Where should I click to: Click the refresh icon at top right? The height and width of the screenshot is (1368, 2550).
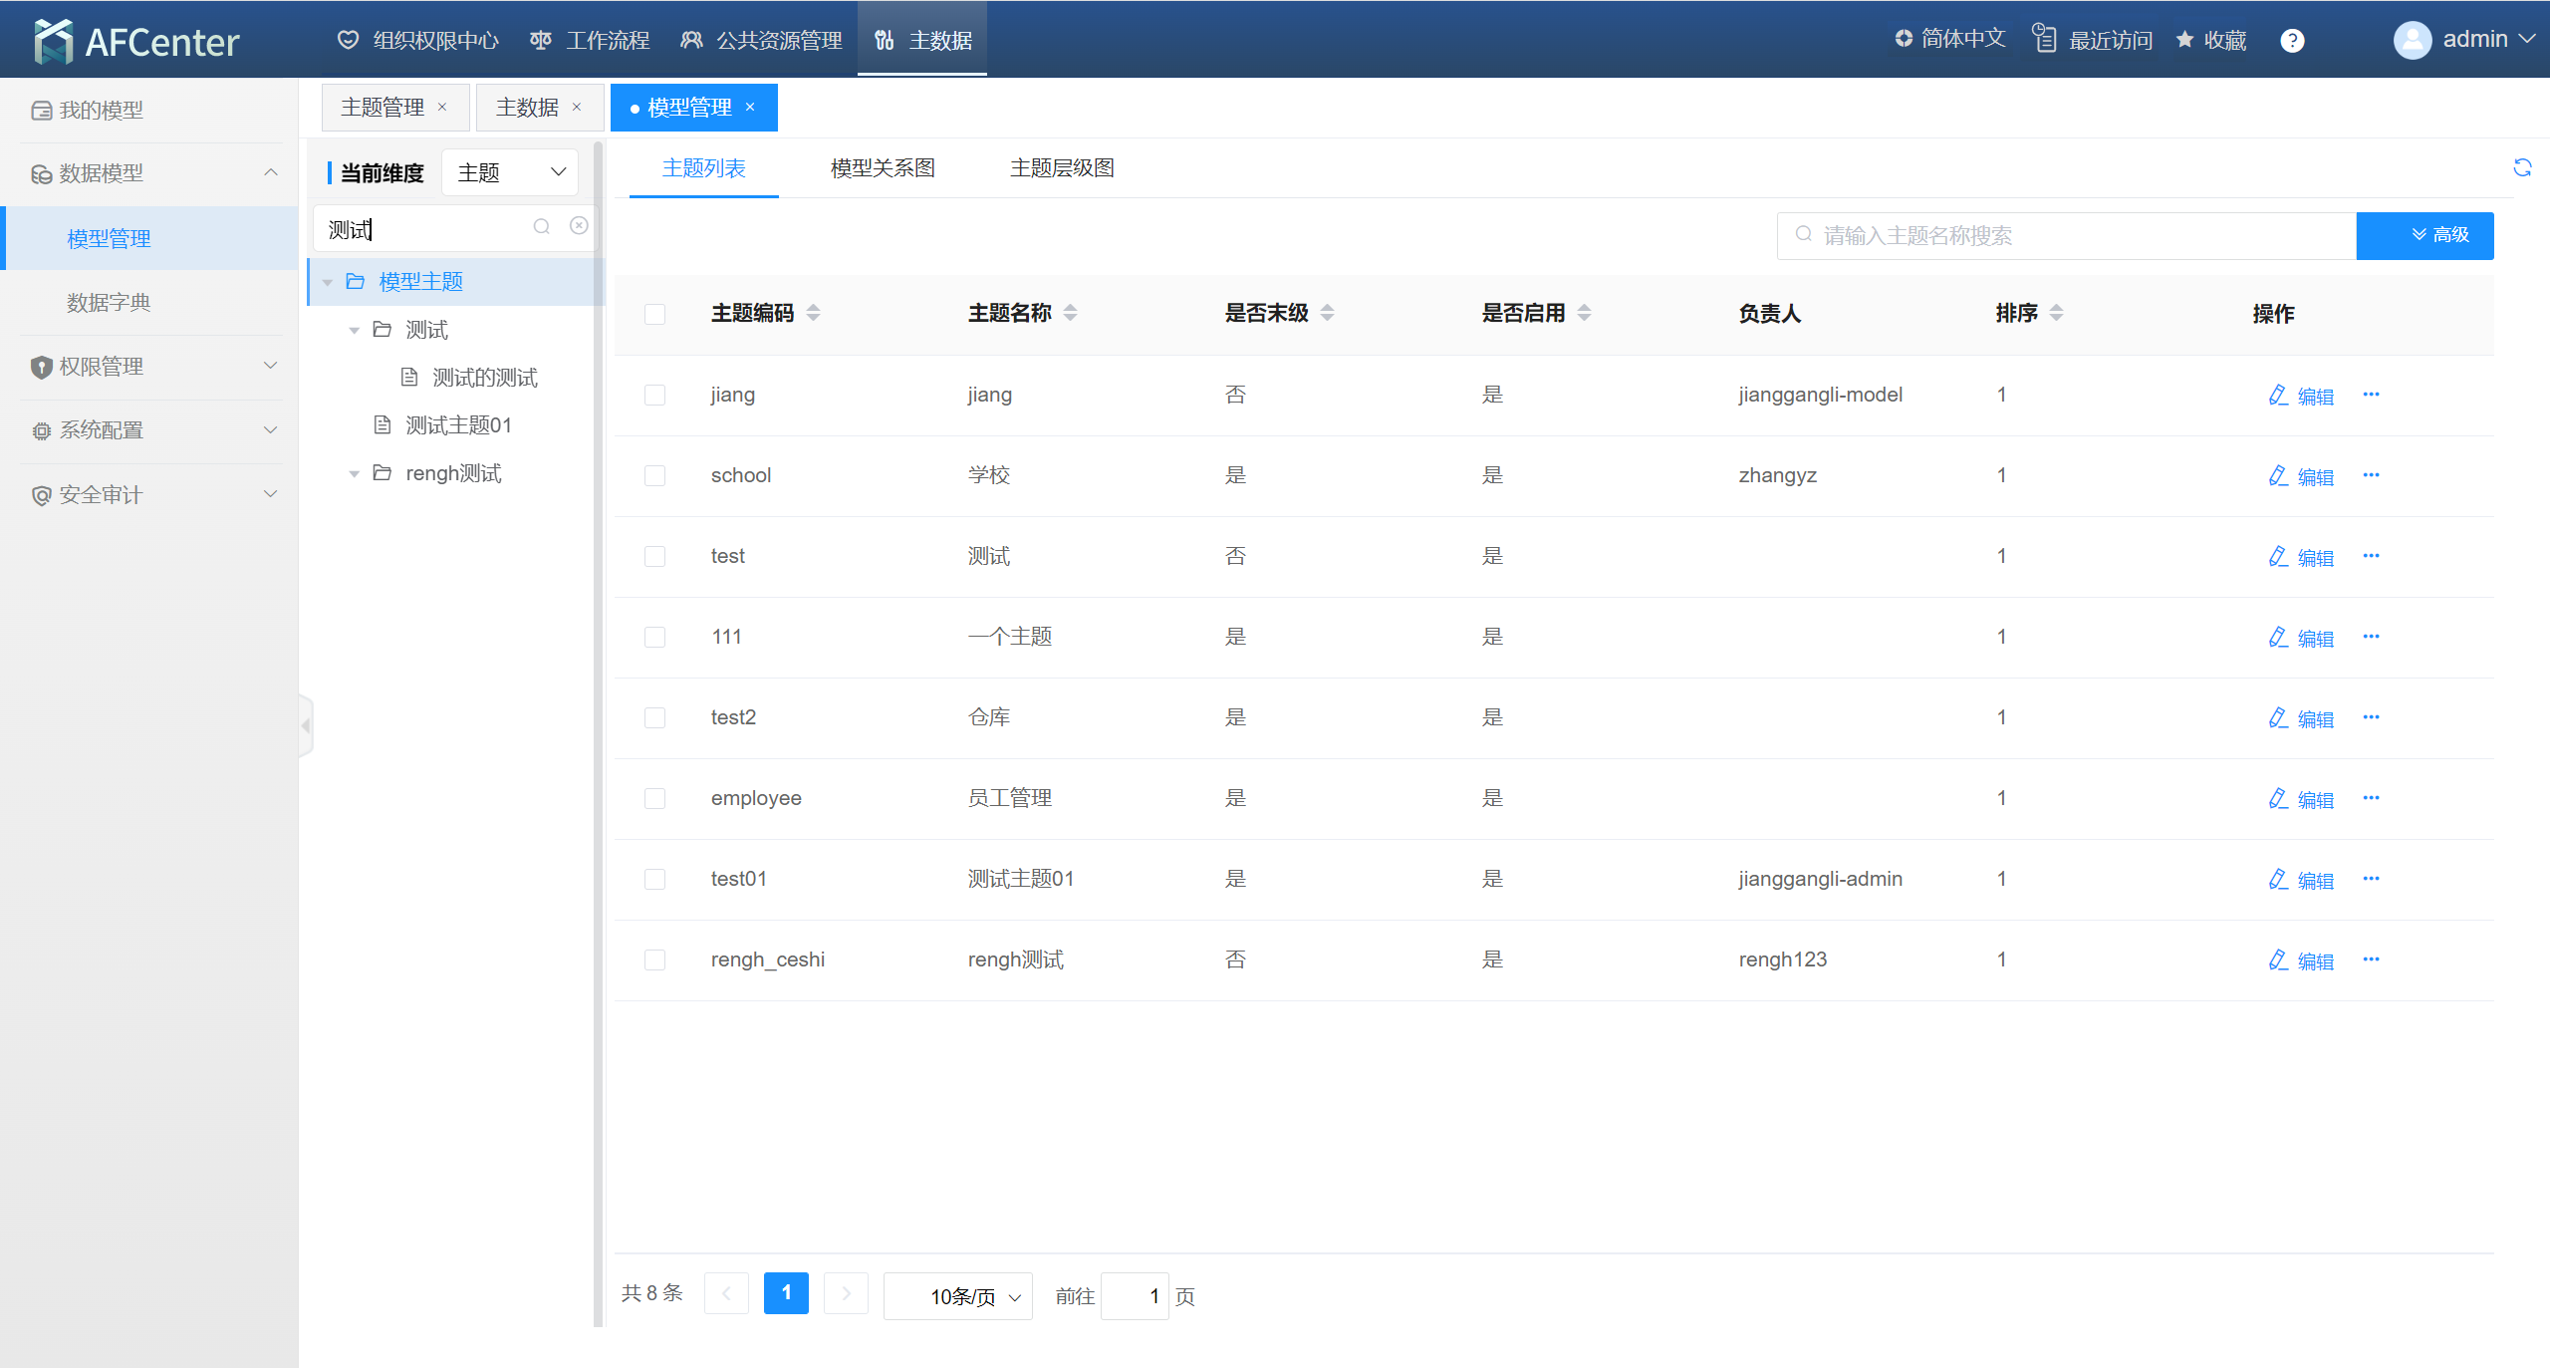pos(2522,167)
